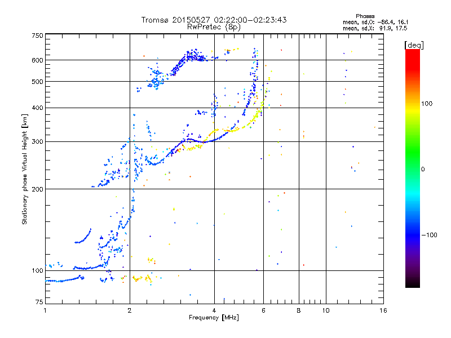Click the "Frequency [MHz]" axis label
The width and height of the screenshot is (451, 338).
tap(214, 318)
